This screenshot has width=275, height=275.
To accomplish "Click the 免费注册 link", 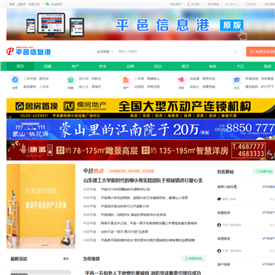I will pyautogui.click(x=34, y=5).
